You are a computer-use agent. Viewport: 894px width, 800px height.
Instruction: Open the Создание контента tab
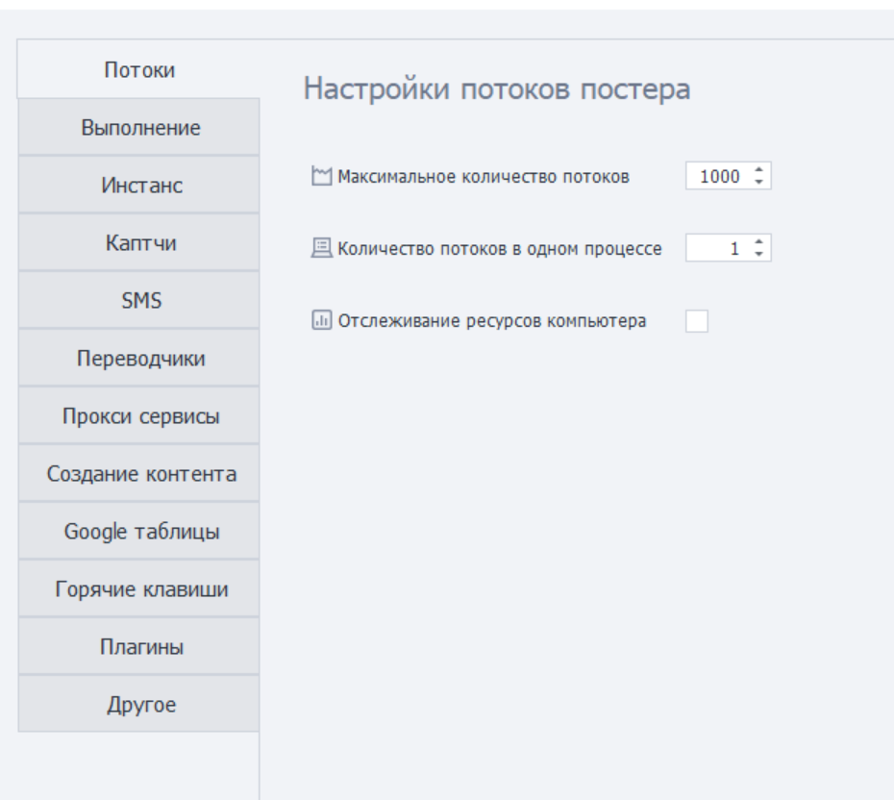click(139, 473)
